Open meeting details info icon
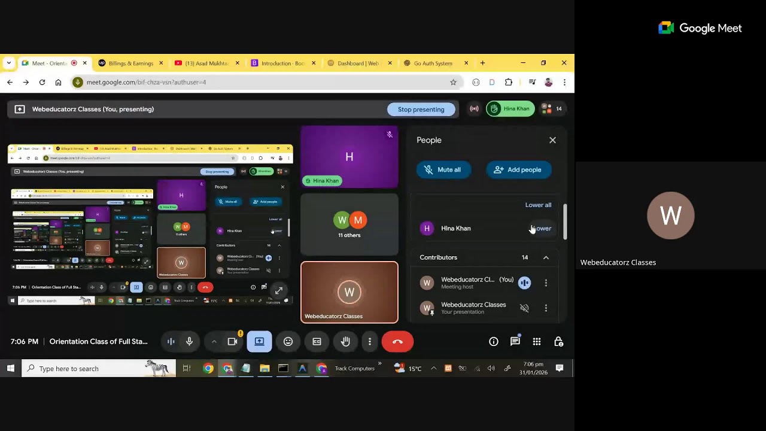Image resolution: width=766 pixels, height=431 pixels. 494,341
